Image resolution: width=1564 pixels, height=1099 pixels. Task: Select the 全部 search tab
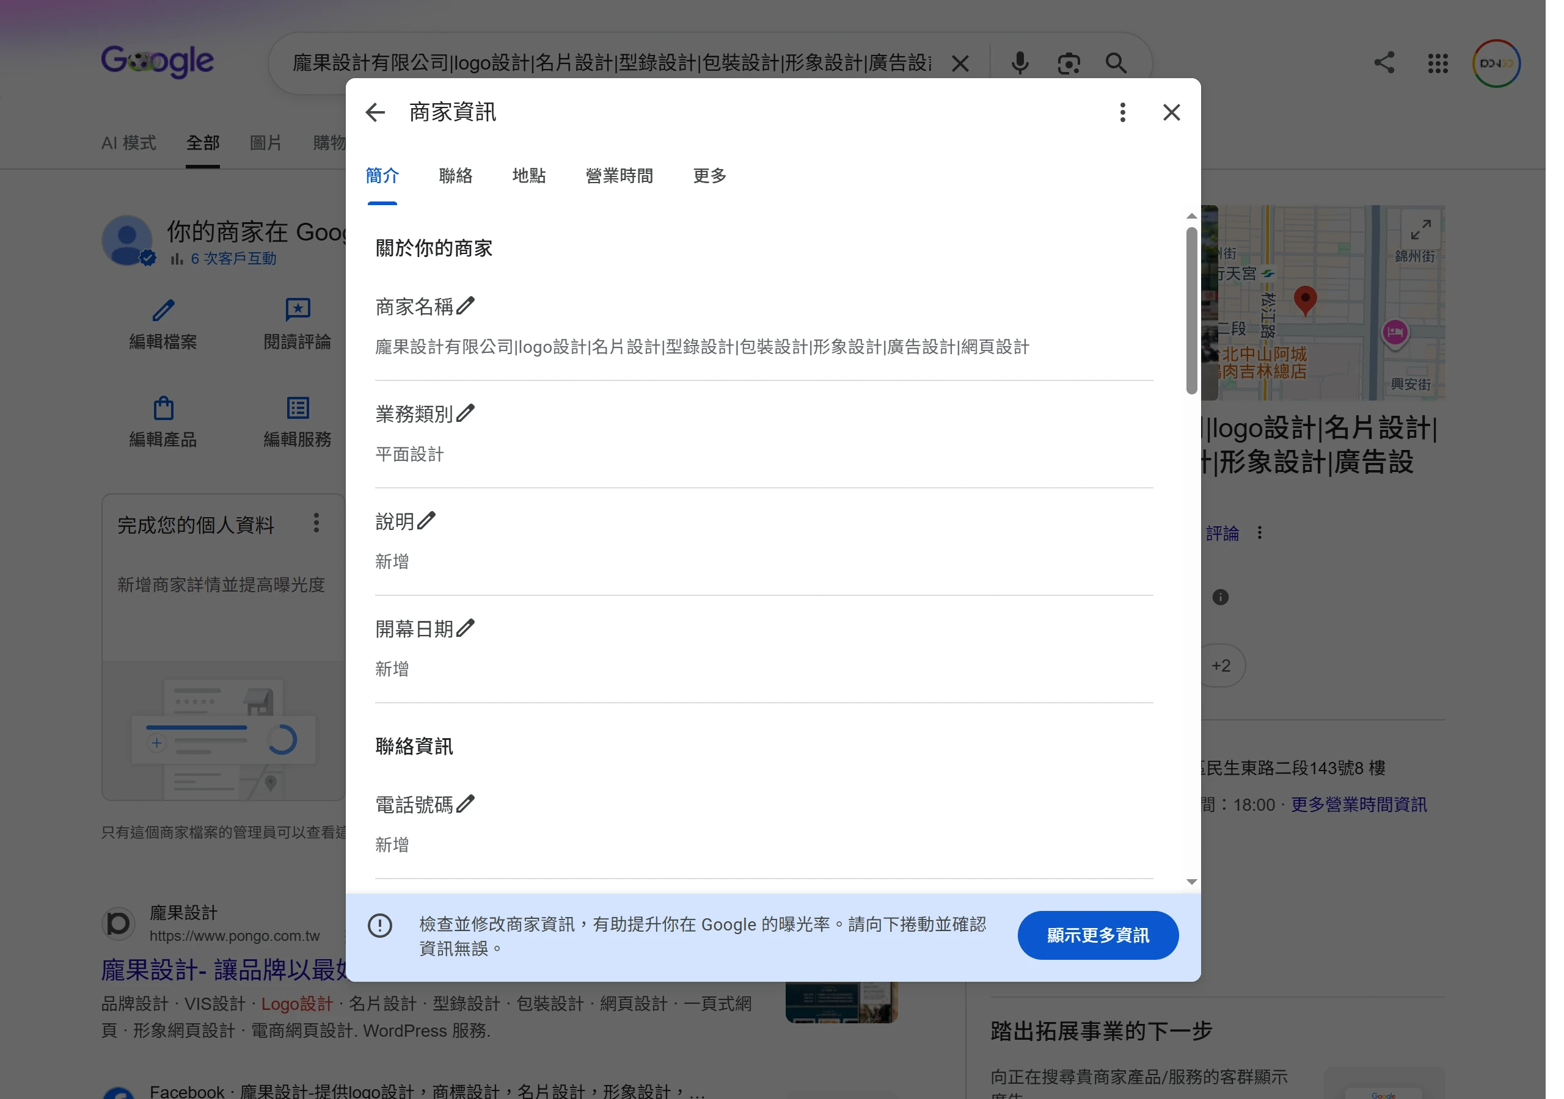tap(205, 144)
